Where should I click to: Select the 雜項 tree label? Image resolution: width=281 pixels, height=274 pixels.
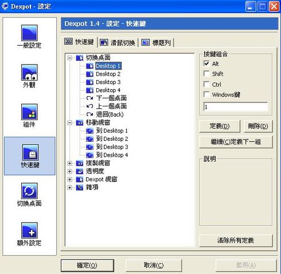(92, 188)
